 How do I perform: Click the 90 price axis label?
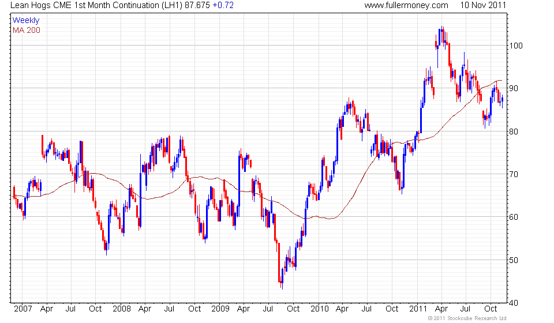(x=514, y=88)
